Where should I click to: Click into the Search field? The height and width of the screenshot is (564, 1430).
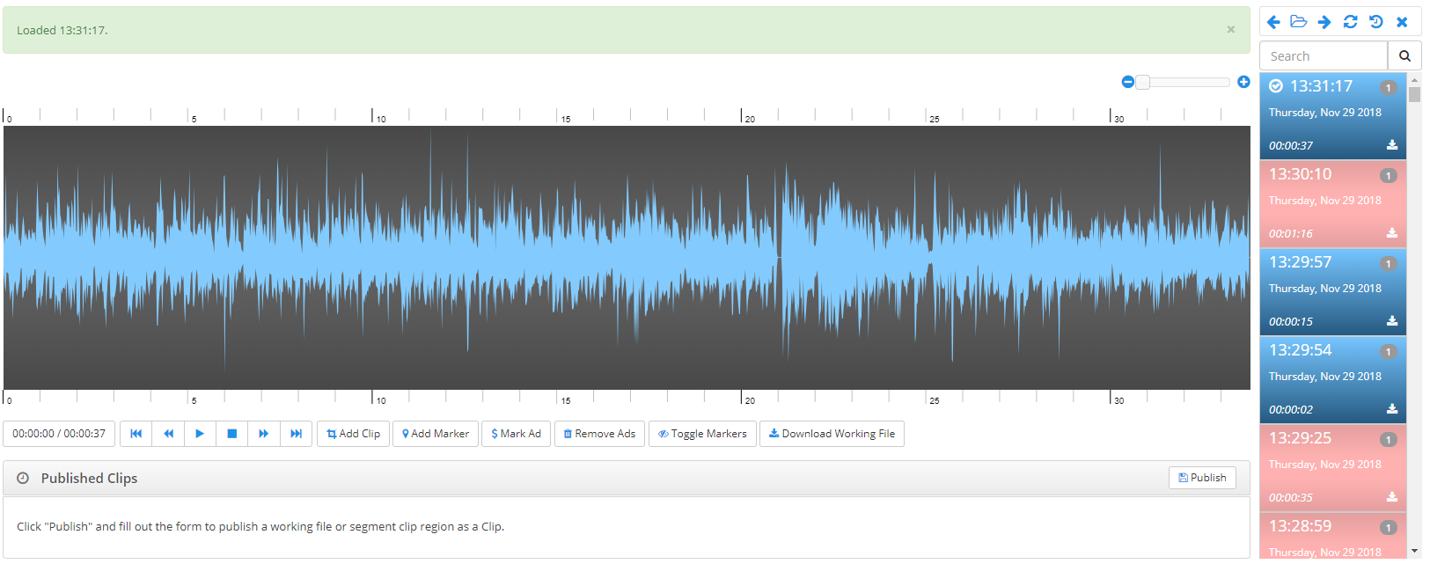[1324, 55]
